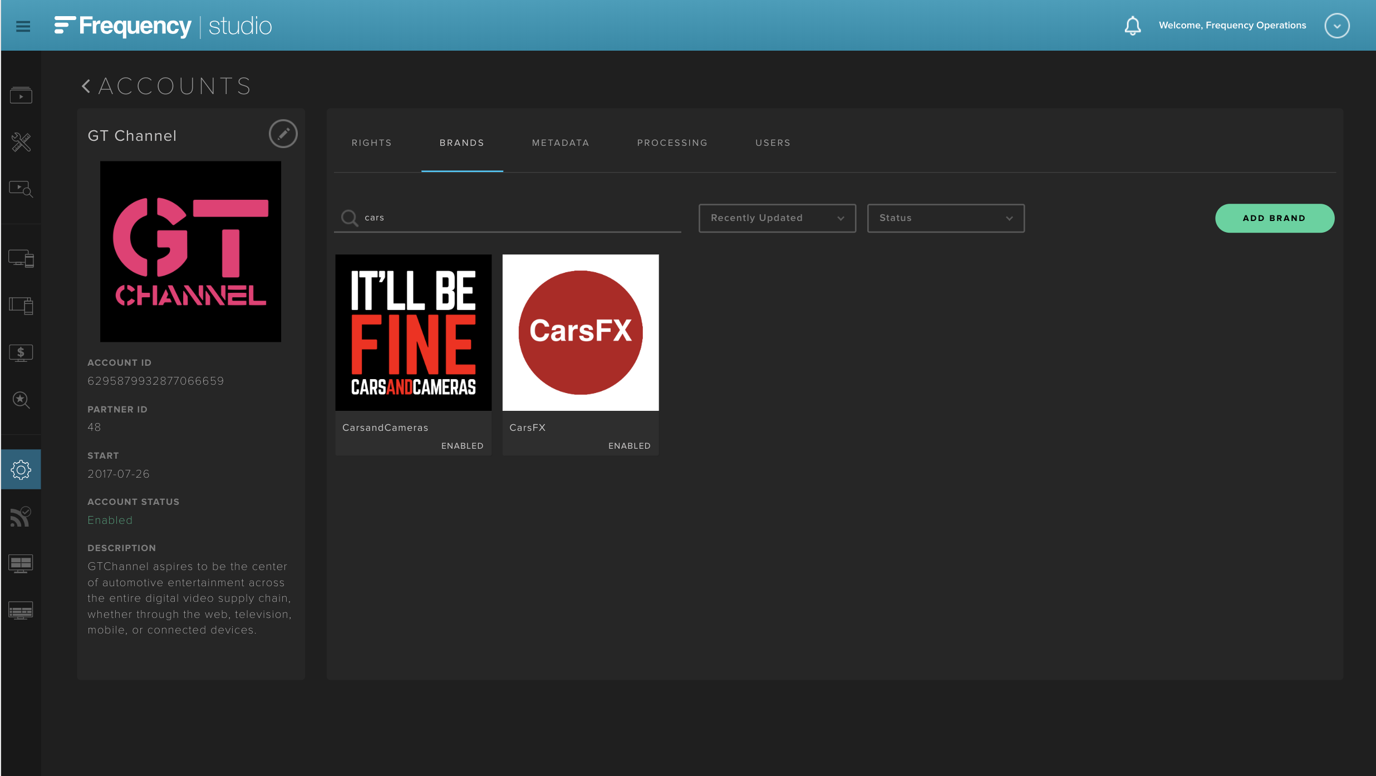Switch to the Brands tab
The height and width of the screenshot is (776, 1376).
(462, 143)
